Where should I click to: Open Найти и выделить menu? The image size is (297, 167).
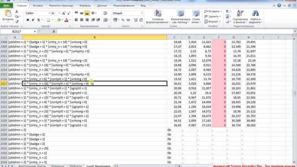pyautogui.click(x=256, y=17)
